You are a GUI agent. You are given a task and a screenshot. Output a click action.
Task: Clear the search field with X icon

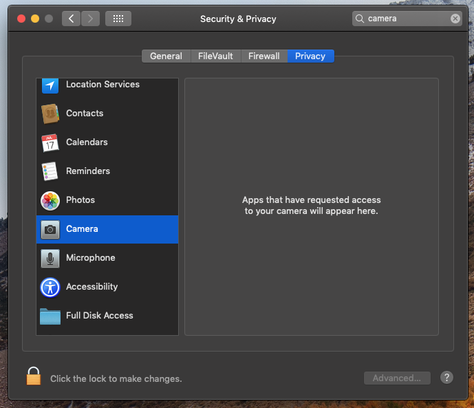pos(455,19)
